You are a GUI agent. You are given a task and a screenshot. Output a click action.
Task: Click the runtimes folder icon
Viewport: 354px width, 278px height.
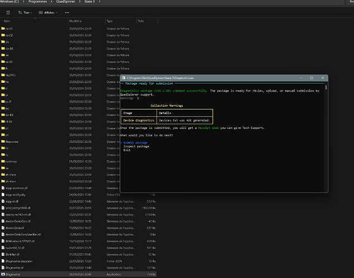[x=3, y=161]
